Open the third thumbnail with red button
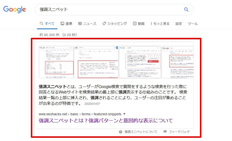The height and width of the screenshot is (141, 232). coord(140,62)
